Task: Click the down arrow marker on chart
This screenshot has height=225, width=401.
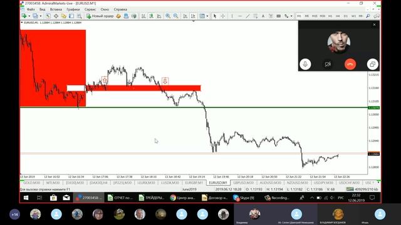Action: [x=165, y=81]
